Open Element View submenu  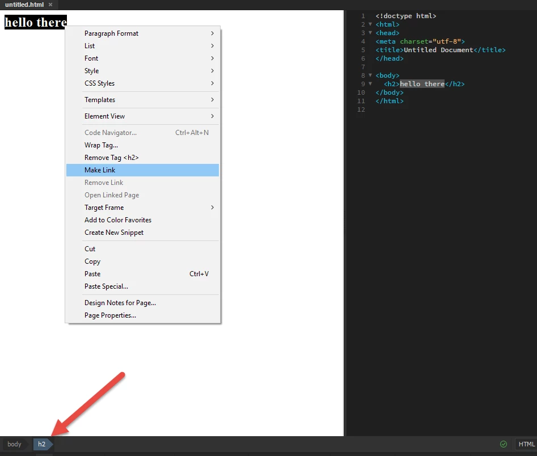pyautogui.click(x=142, y=116)
